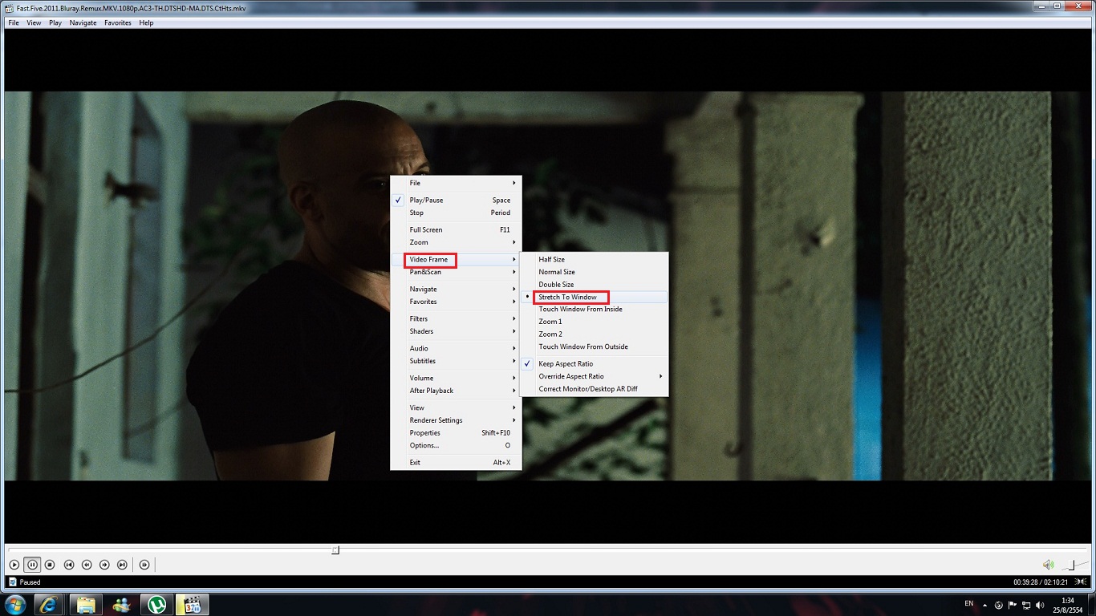Click the round tray icon beside the flag

tap(999, 605)
